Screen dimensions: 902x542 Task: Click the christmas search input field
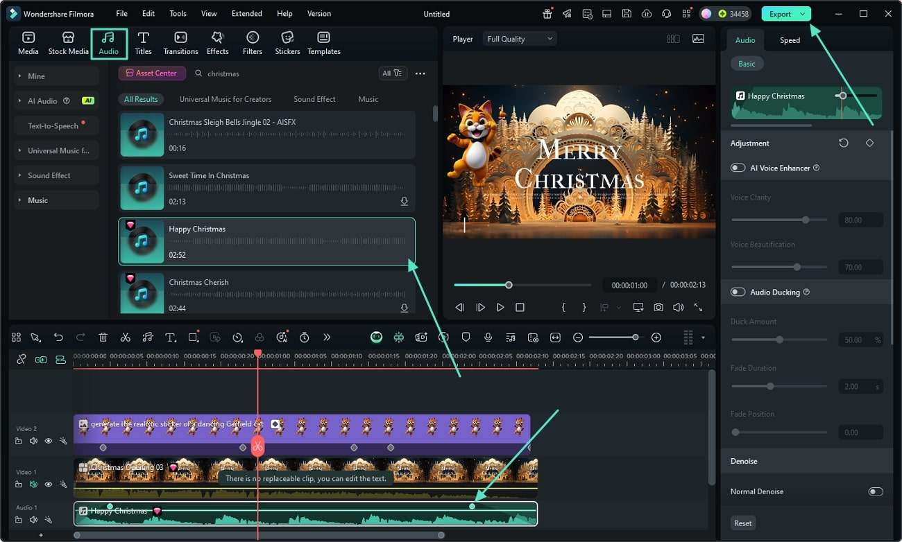[284, 73]
